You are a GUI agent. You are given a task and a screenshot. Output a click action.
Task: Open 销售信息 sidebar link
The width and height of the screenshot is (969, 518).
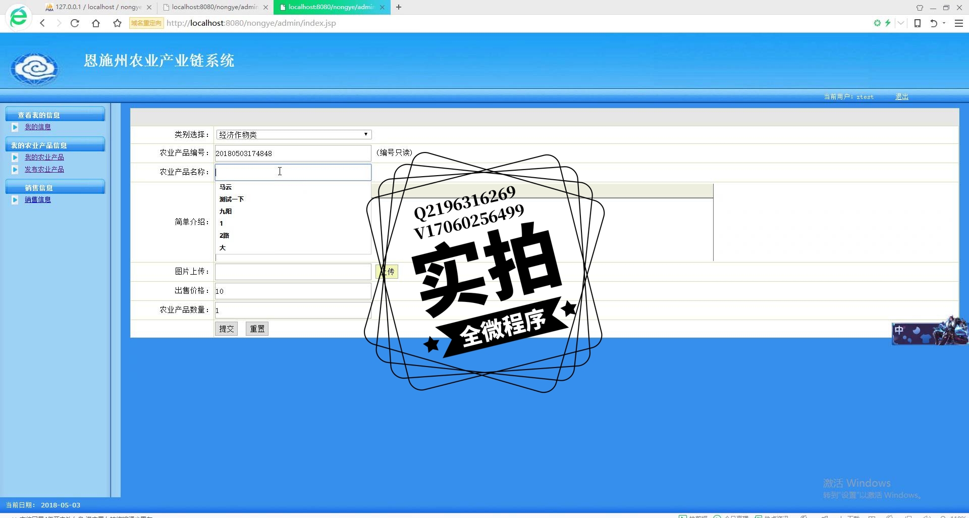[x=38, y=200]
